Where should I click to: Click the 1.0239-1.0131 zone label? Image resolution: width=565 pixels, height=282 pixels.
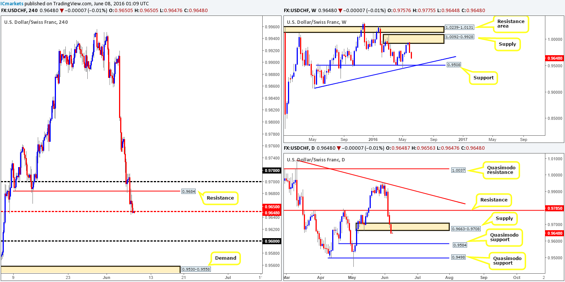[x=459, y=27]
